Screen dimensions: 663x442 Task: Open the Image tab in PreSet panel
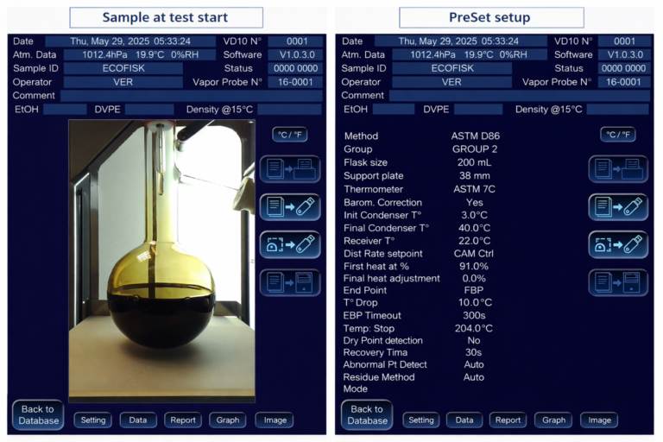(x=599, y=420)
